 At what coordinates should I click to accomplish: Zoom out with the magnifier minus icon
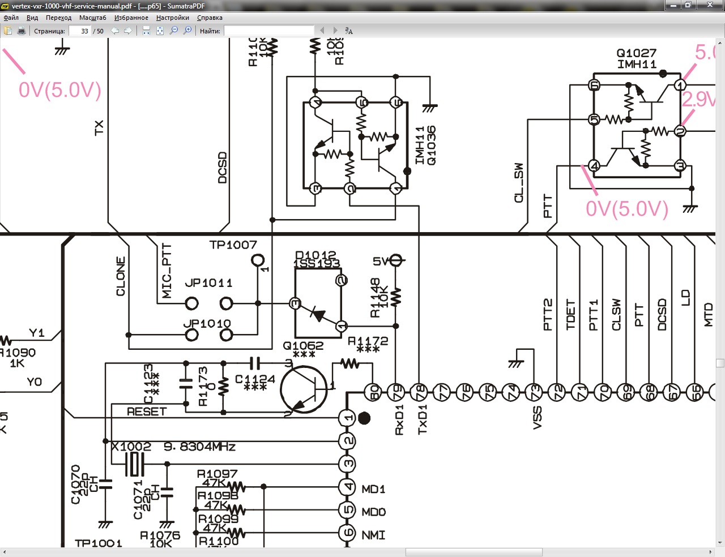(x=174, y=31)
